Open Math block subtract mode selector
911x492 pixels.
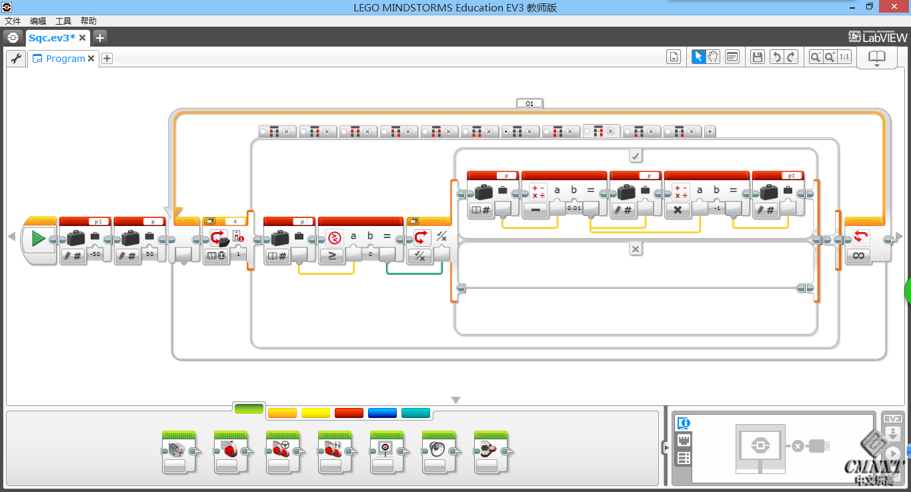coord(535,211)
